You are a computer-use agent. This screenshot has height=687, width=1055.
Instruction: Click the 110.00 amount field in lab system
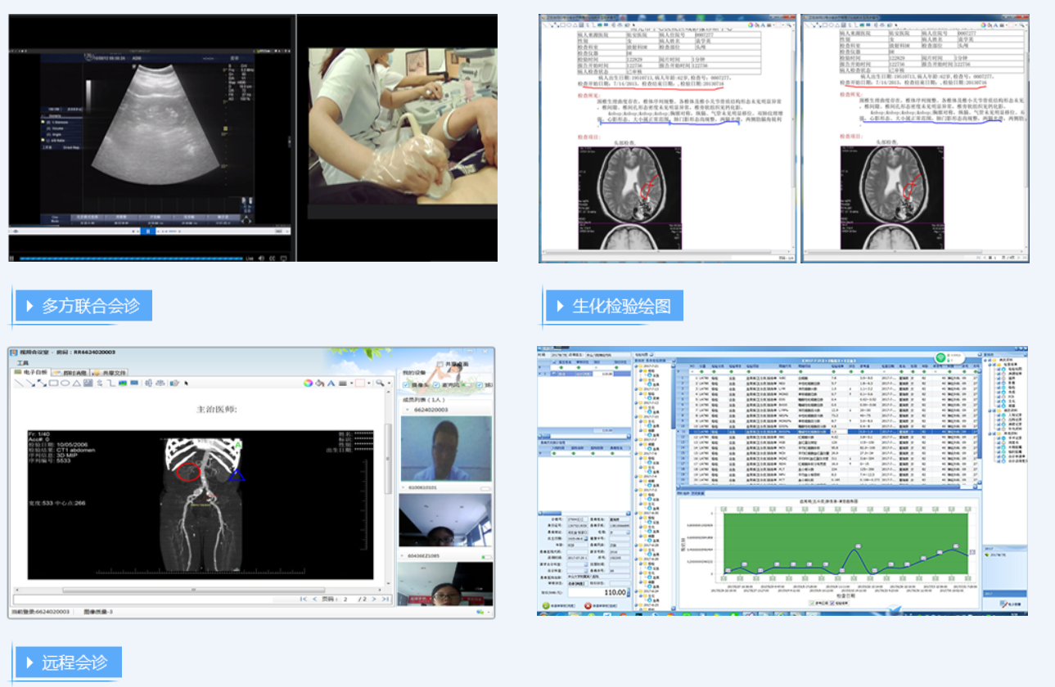597,592
